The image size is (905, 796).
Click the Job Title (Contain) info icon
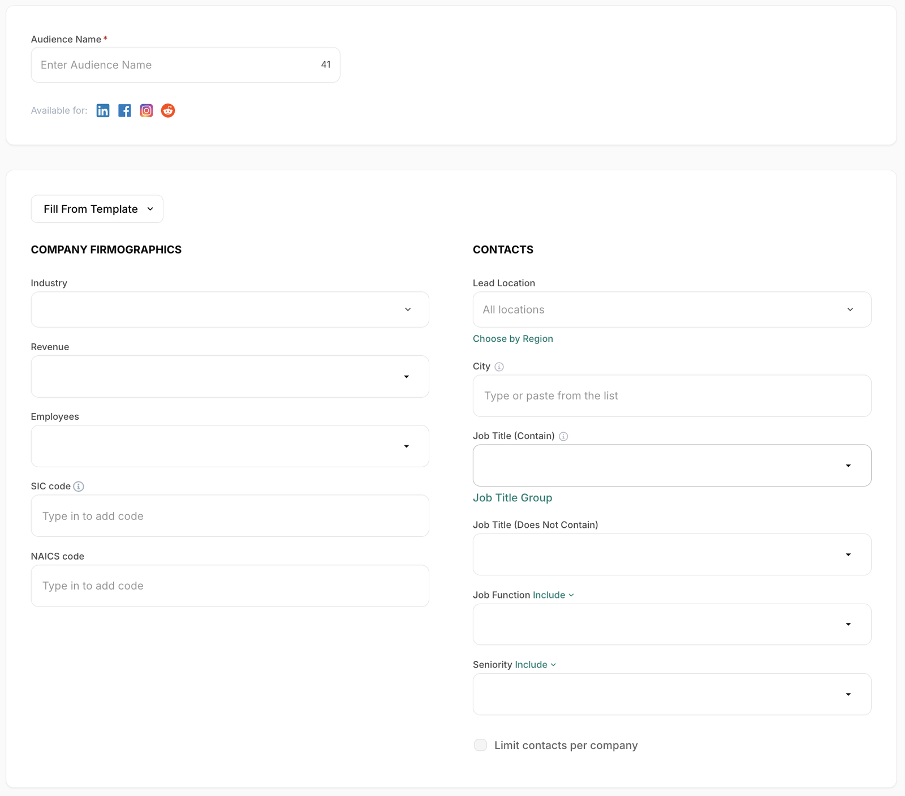(x=563, y=436)
